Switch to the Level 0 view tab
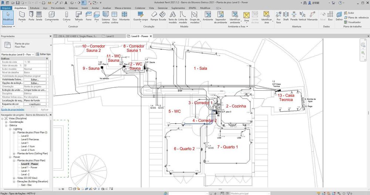The width and height of the screenshot is (370, 195). click(110, 36)
